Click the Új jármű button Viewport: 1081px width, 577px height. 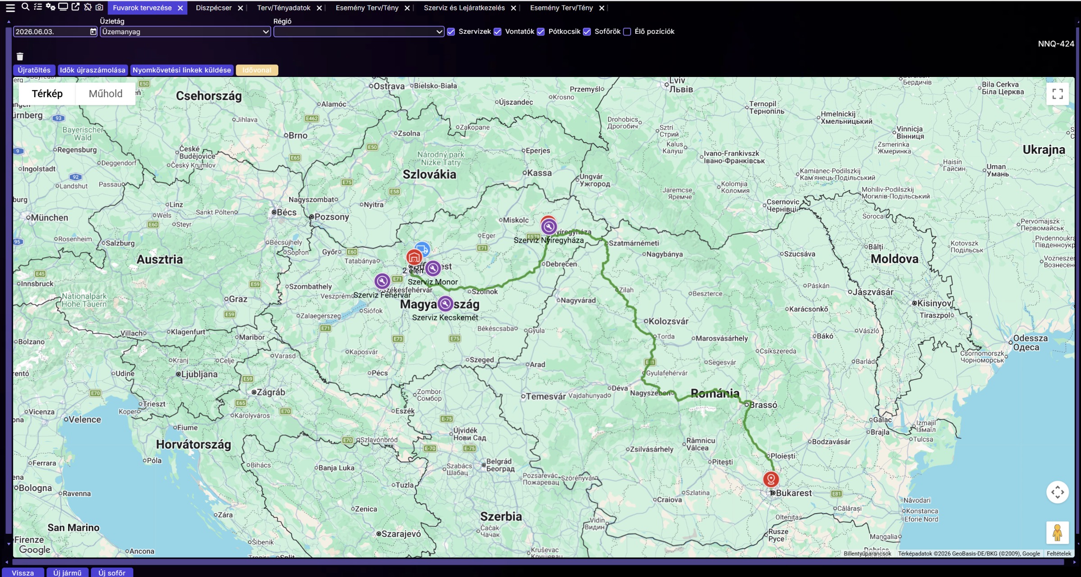click(68, 572)
